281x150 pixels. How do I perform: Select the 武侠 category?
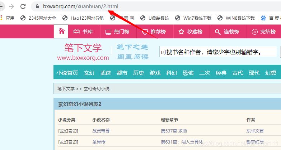coord(106,73)
